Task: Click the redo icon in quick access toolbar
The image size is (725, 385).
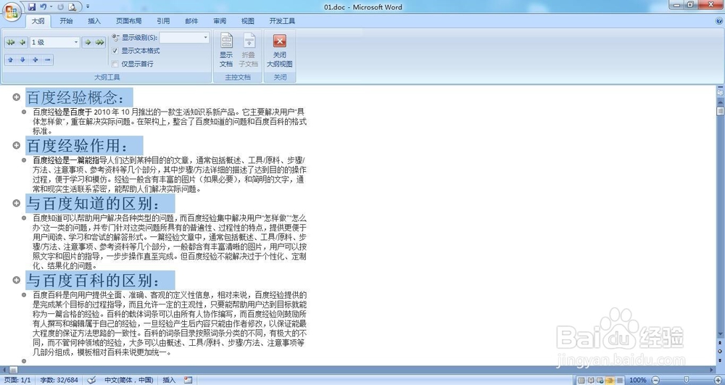Action: click(61, 7)
